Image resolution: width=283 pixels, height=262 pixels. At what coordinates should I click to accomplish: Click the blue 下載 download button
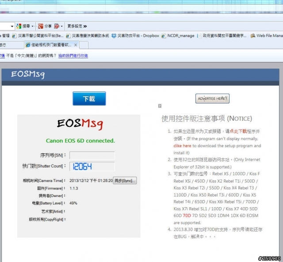[x=89, y=99]
